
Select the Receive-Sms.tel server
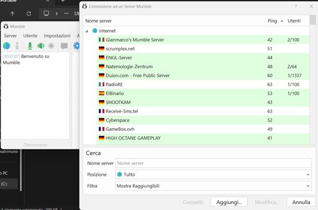click(x=203, y=111)
